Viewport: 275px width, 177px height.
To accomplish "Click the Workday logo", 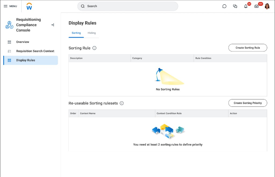I will pyautogui.click(x=29, y=6).
